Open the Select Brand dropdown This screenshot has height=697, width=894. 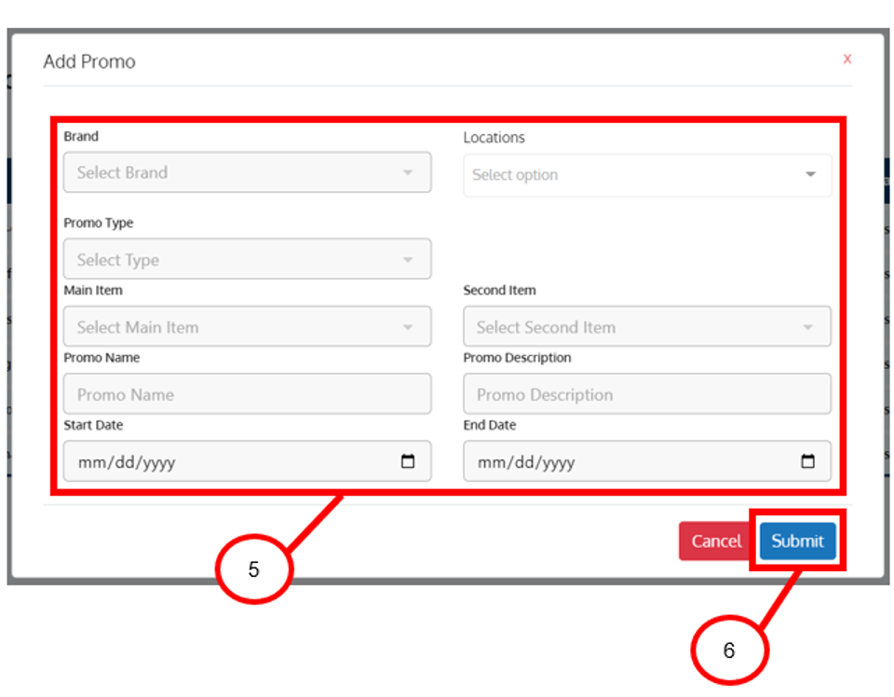click(247, 172)
